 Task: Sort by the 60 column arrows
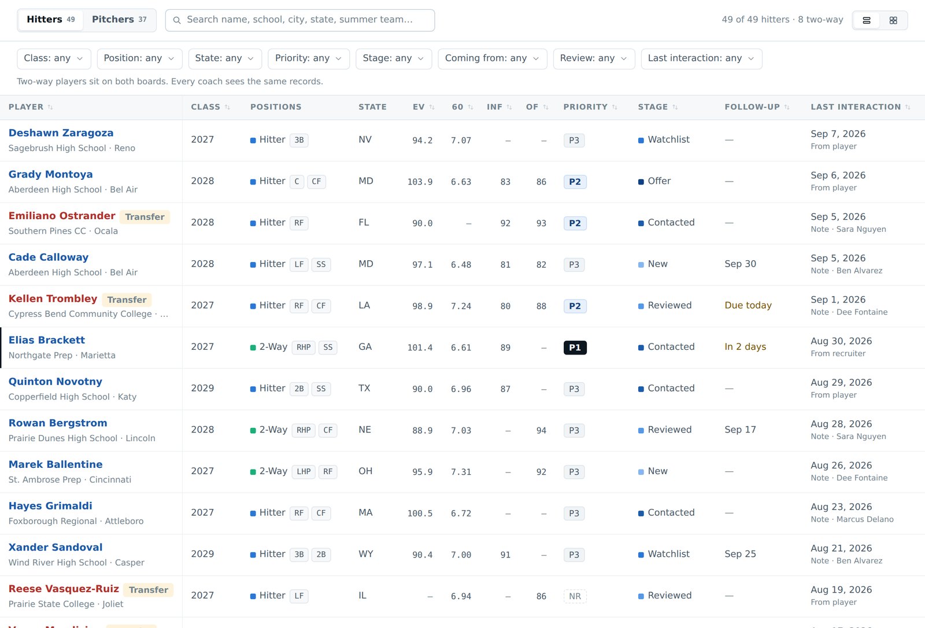[x=471, y=107]
